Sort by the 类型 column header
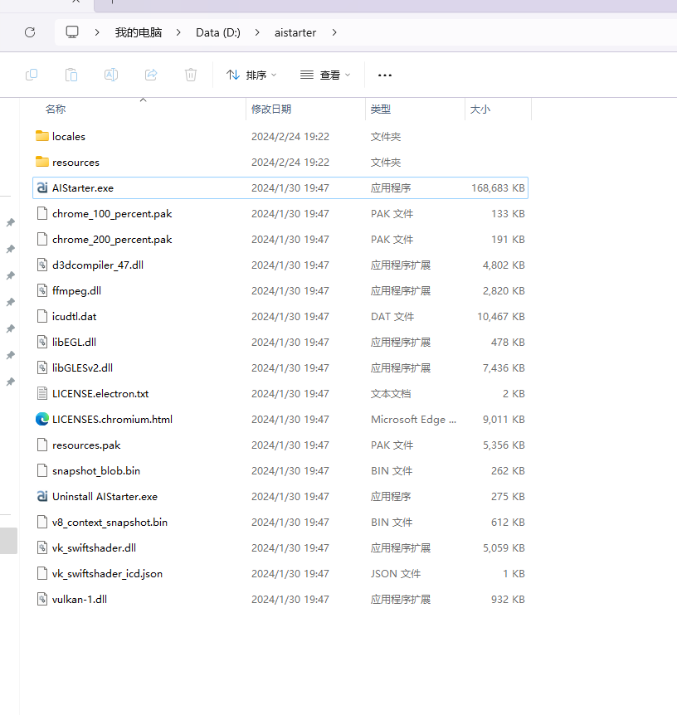The height and width of the screenshot is (715, 677). pyautogui.click(x=381, y=109)
